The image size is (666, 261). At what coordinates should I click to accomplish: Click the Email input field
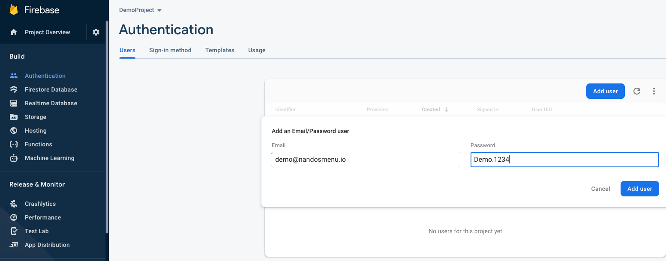pyautogui.click(x=366, y=160)
